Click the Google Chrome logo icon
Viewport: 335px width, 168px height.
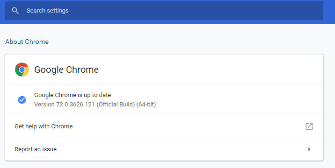tap(22, 70)
